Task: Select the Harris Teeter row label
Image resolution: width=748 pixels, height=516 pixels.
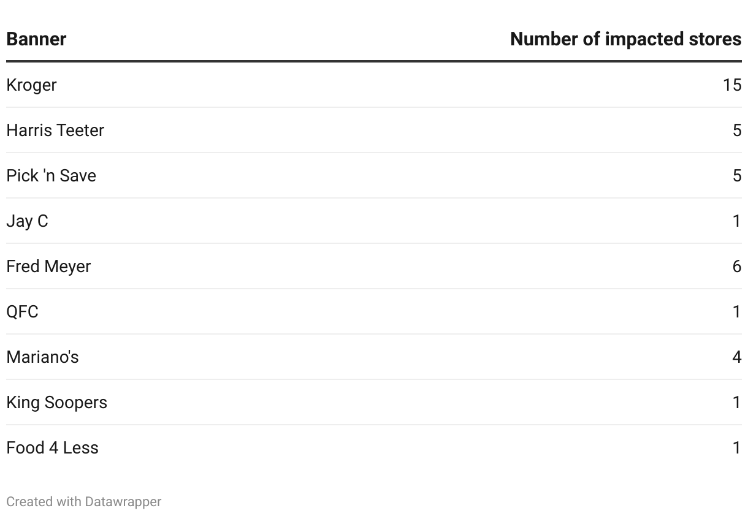Action: coord(55,130)
